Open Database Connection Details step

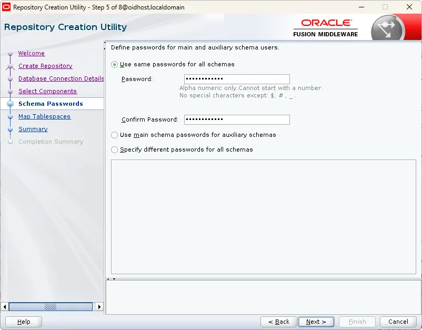[61, 78]
